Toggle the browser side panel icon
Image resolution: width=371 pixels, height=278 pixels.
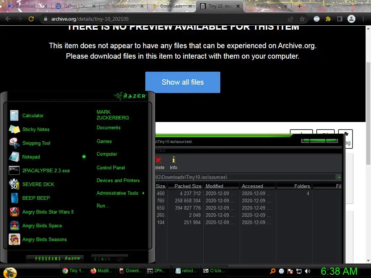(x=339, y=19)
